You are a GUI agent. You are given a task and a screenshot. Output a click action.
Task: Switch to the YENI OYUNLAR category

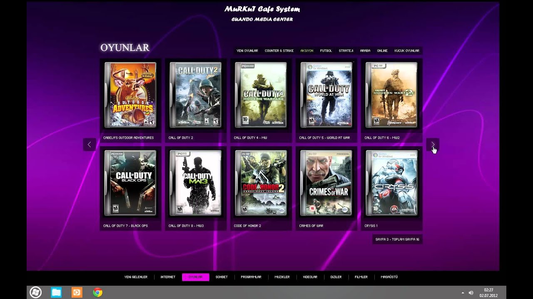(247, 51)
